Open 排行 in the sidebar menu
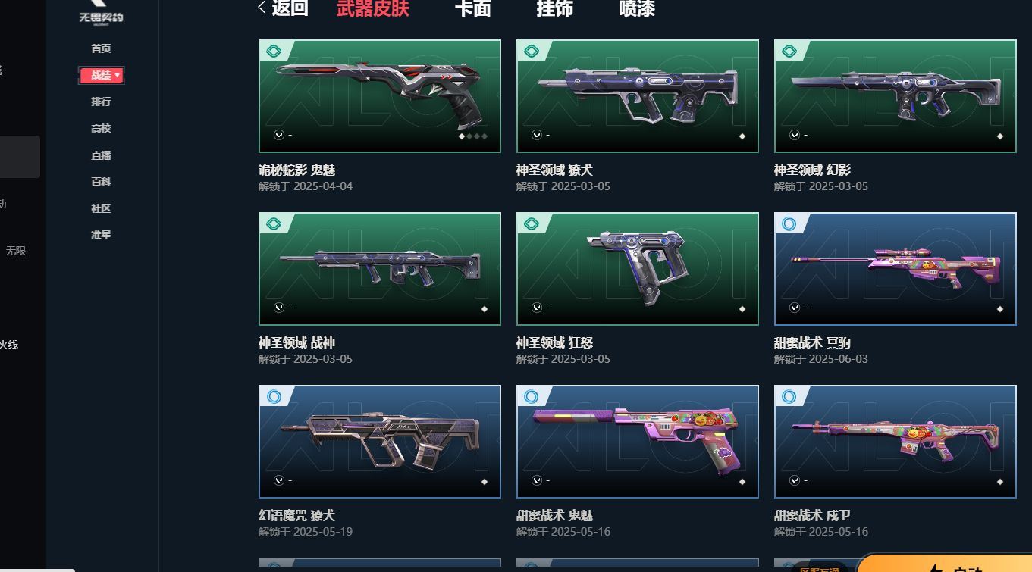 coord(101,102)
